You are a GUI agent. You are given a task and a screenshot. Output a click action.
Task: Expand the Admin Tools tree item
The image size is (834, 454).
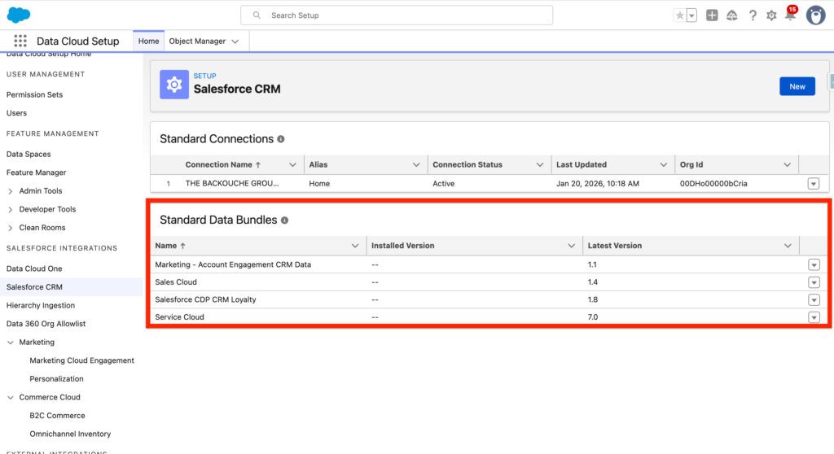10,191
